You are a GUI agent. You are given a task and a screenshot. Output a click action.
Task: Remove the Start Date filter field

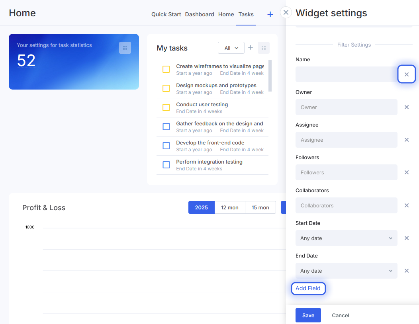[x=406, y=238]
